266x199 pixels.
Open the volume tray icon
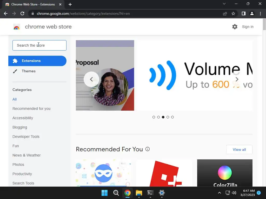coord(234,193)
